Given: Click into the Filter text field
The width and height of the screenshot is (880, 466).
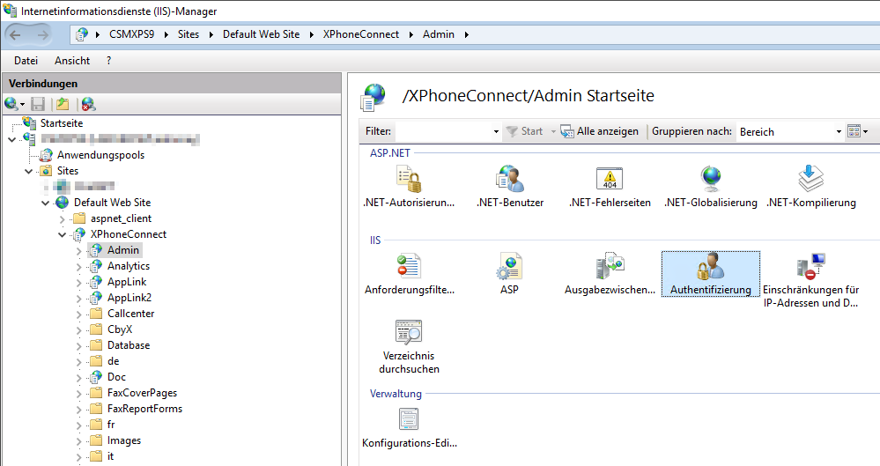Looking at the screenshot, I should pyautogui.click(x=443, y=132).
